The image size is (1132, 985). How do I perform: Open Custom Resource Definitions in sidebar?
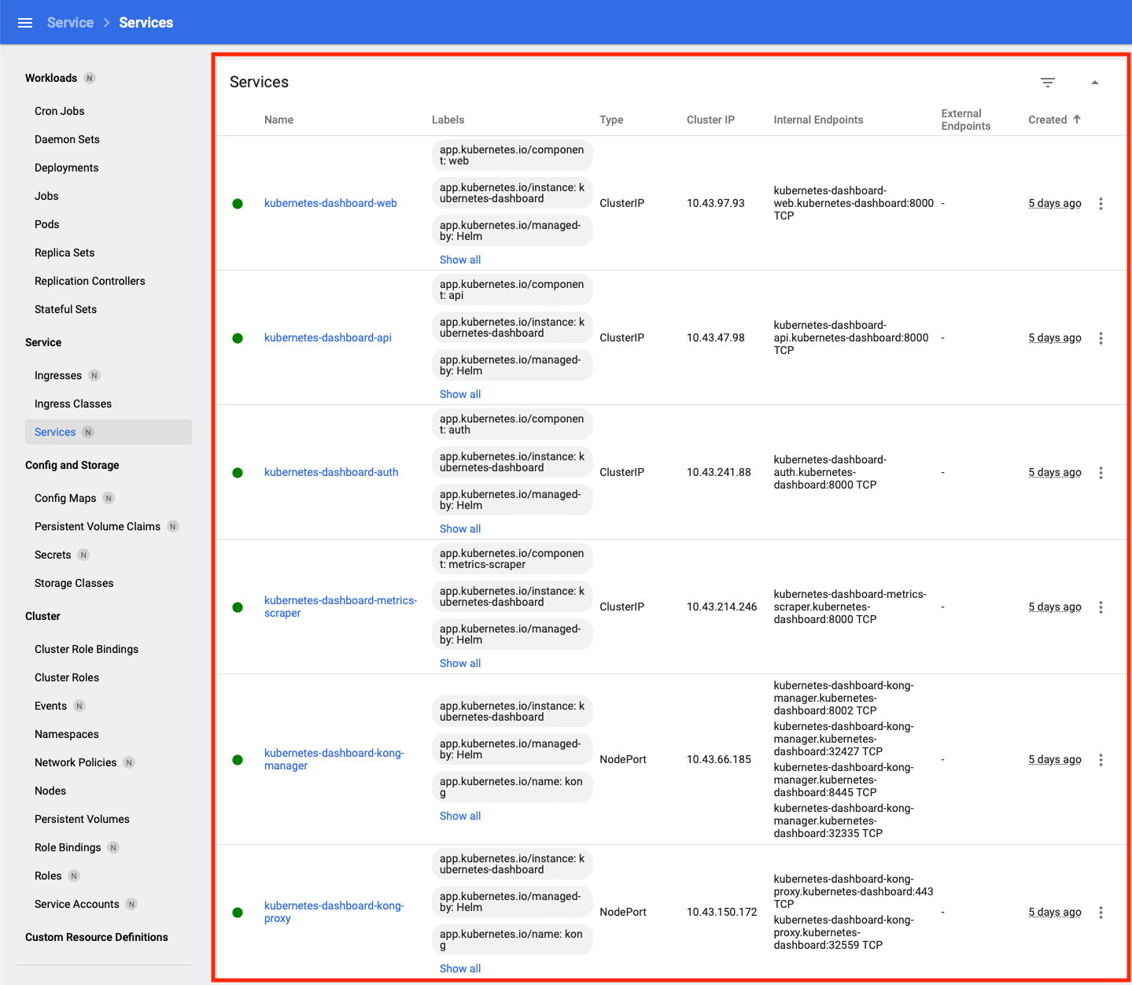pyautogui.click(x=97, y=937)
